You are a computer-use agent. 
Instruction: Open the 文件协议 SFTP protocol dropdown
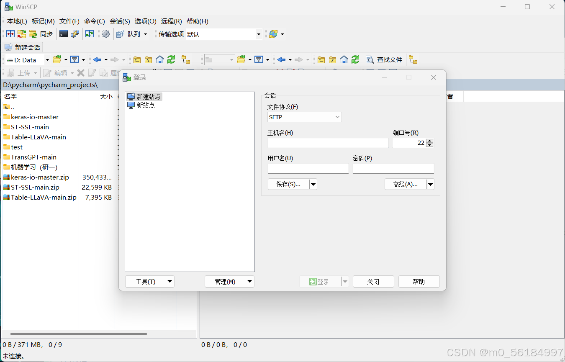click(337, 117)
